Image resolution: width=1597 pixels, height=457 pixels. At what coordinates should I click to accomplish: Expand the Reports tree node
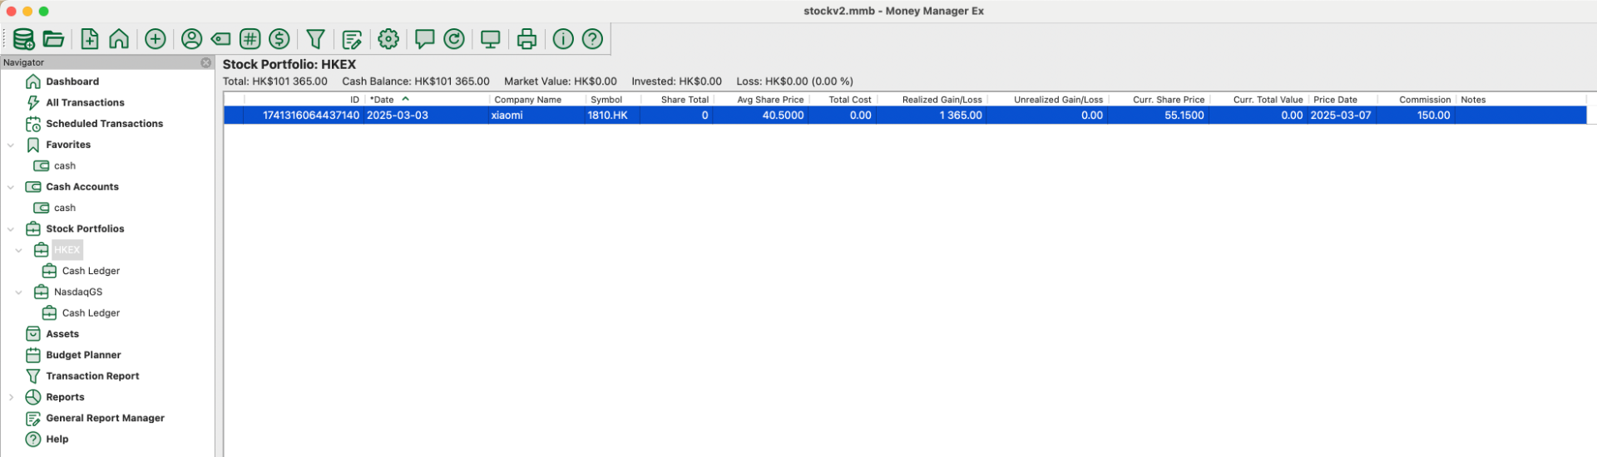(x=11, y=398)
